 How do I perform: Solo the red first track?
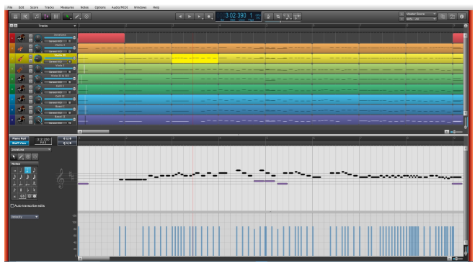[30, 40]
